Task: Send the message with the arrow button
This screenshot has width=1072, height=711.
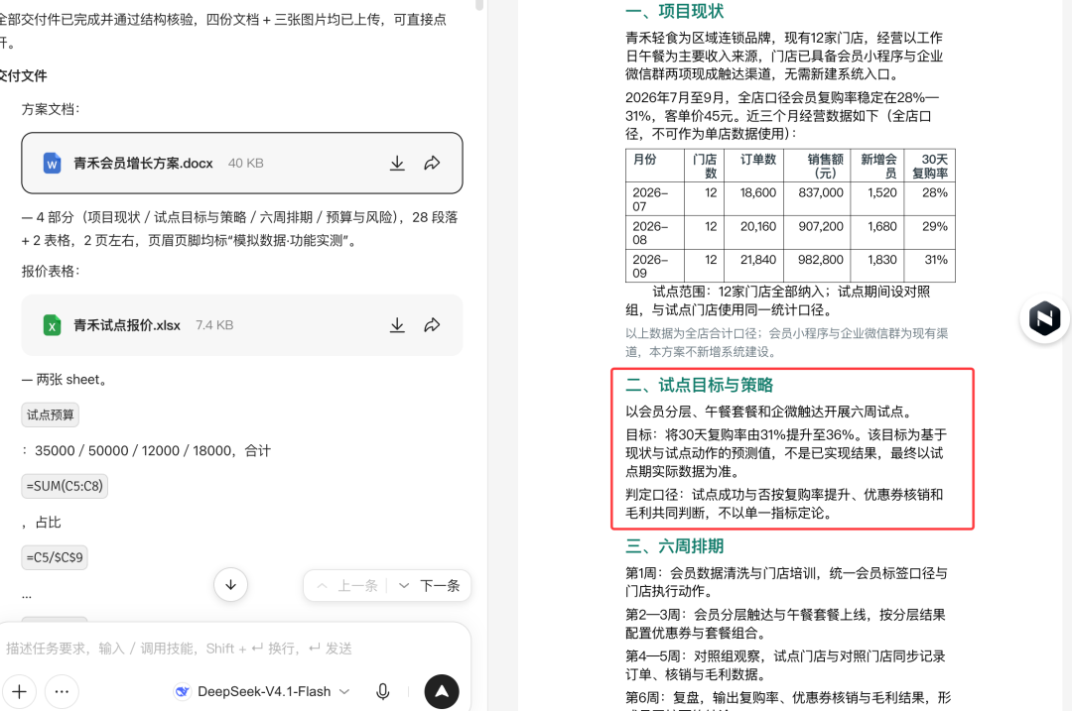Action: 442,692
